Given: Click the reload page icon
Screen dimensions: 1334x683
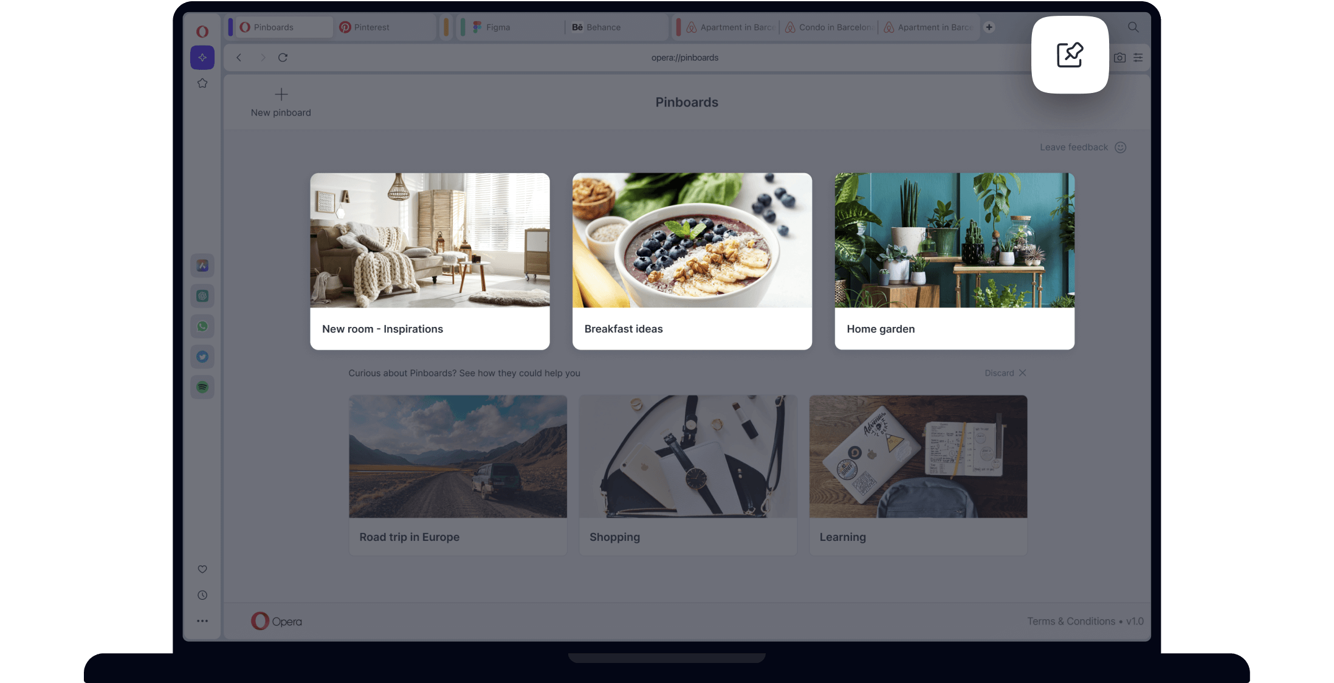Looking at the screenshot, I should point(282,57).
